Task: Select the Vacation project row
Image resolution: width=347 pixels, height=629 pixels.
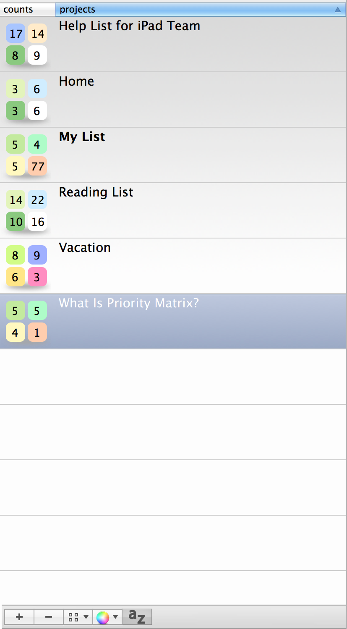Action: point(173,266)
